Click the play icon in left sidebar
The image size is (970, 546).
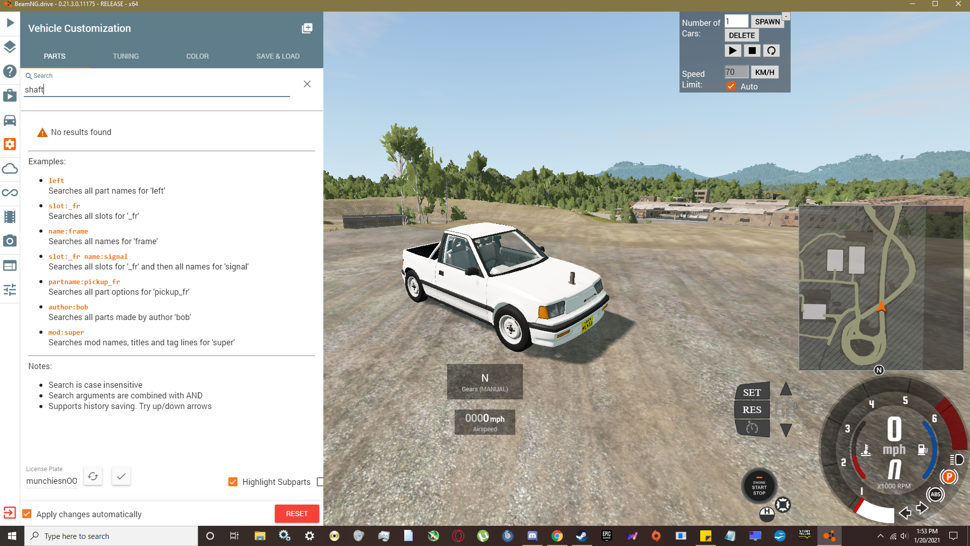10,23
